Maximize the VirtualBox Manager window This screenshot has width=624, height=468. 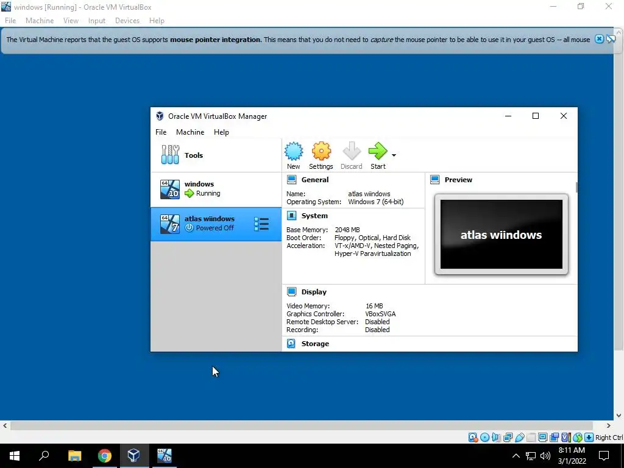pyautogui.click(x=536, y=116)
